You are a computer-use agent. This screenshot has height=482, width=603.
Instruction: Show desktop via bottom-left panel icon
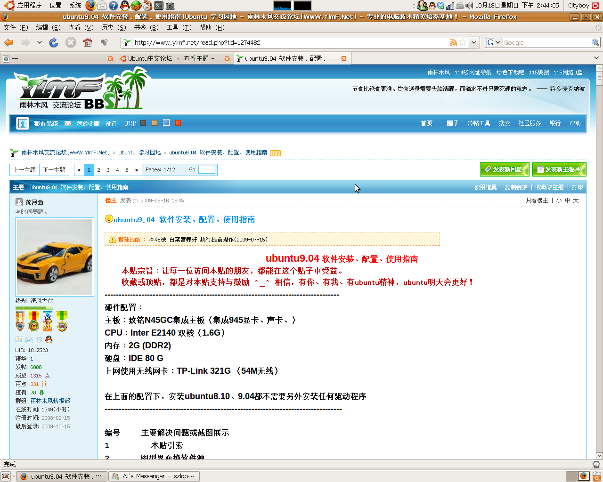click(x=6, y=476)
